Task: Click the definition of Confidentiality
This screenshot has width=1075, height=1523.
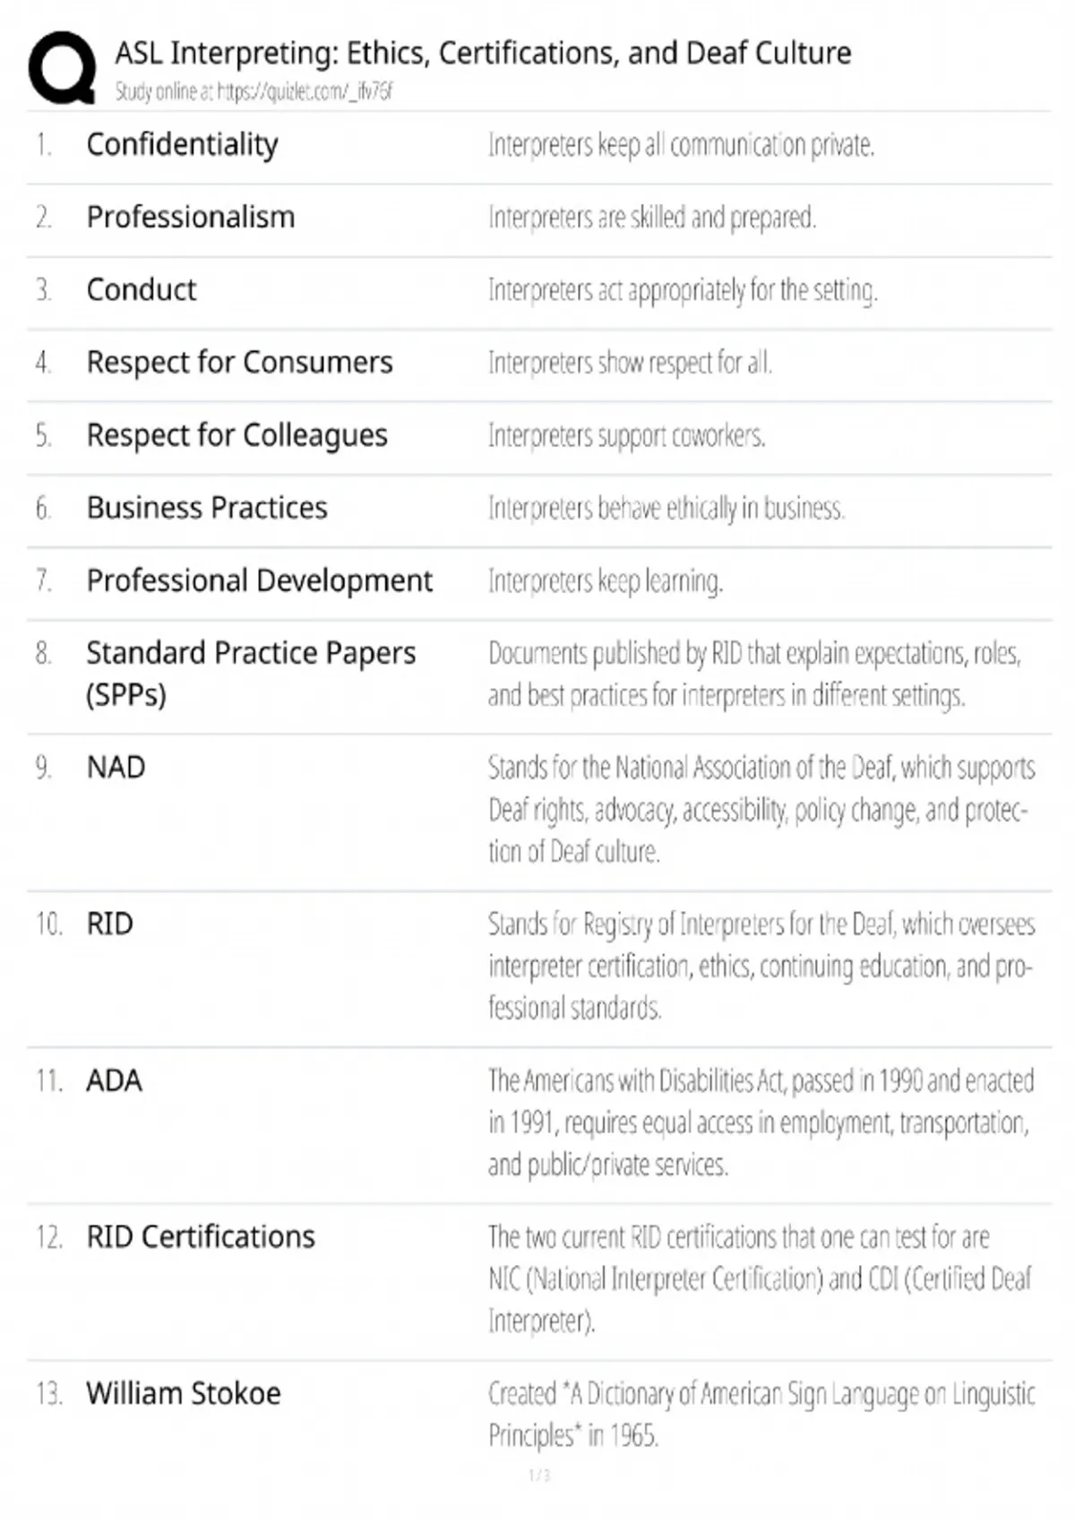Action: [x=681, y=145]
